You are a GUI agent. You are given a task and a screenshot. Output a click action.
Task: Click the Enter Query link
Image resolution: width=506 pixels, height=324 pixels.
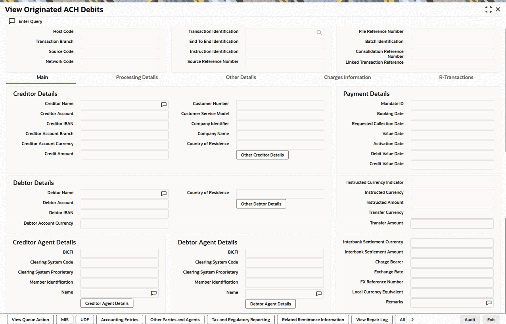[x=30, y=21]
